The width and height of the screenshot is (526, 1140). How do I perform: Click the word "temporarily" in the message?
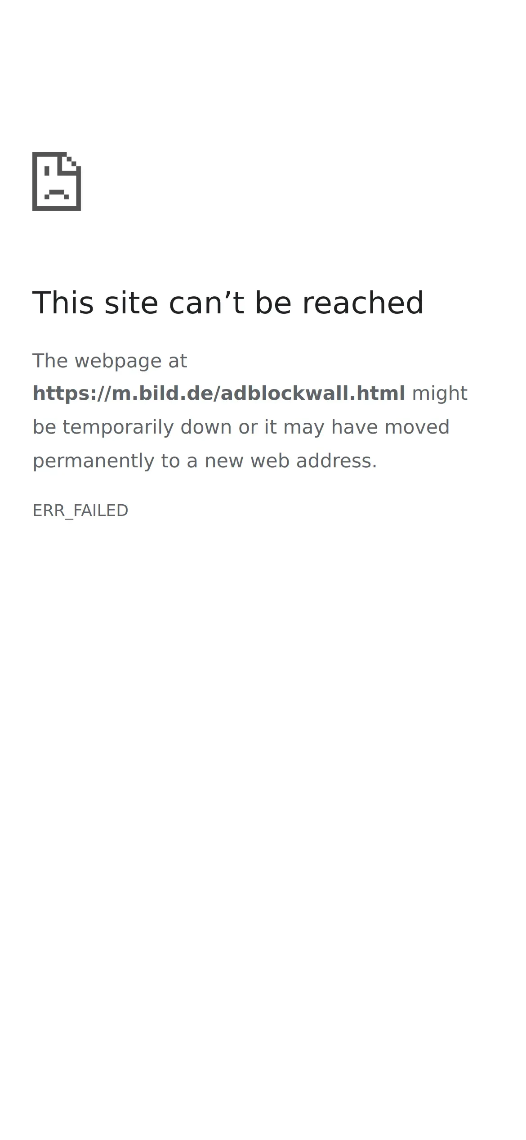click(118, 427)
